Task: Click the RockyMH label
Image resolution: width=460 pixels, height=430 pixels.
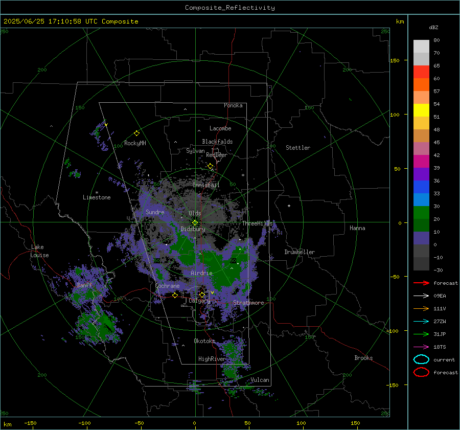Action: pos(135,143)
